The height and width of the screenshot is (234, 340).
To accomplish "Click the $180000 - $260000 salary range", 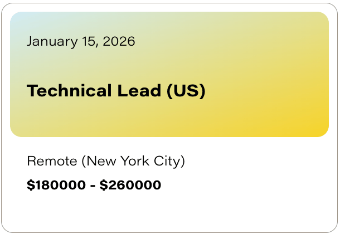I will click(x=94, y=185).
